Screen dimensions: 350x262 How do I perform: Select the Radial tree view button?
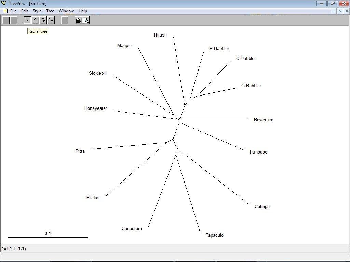27,20
